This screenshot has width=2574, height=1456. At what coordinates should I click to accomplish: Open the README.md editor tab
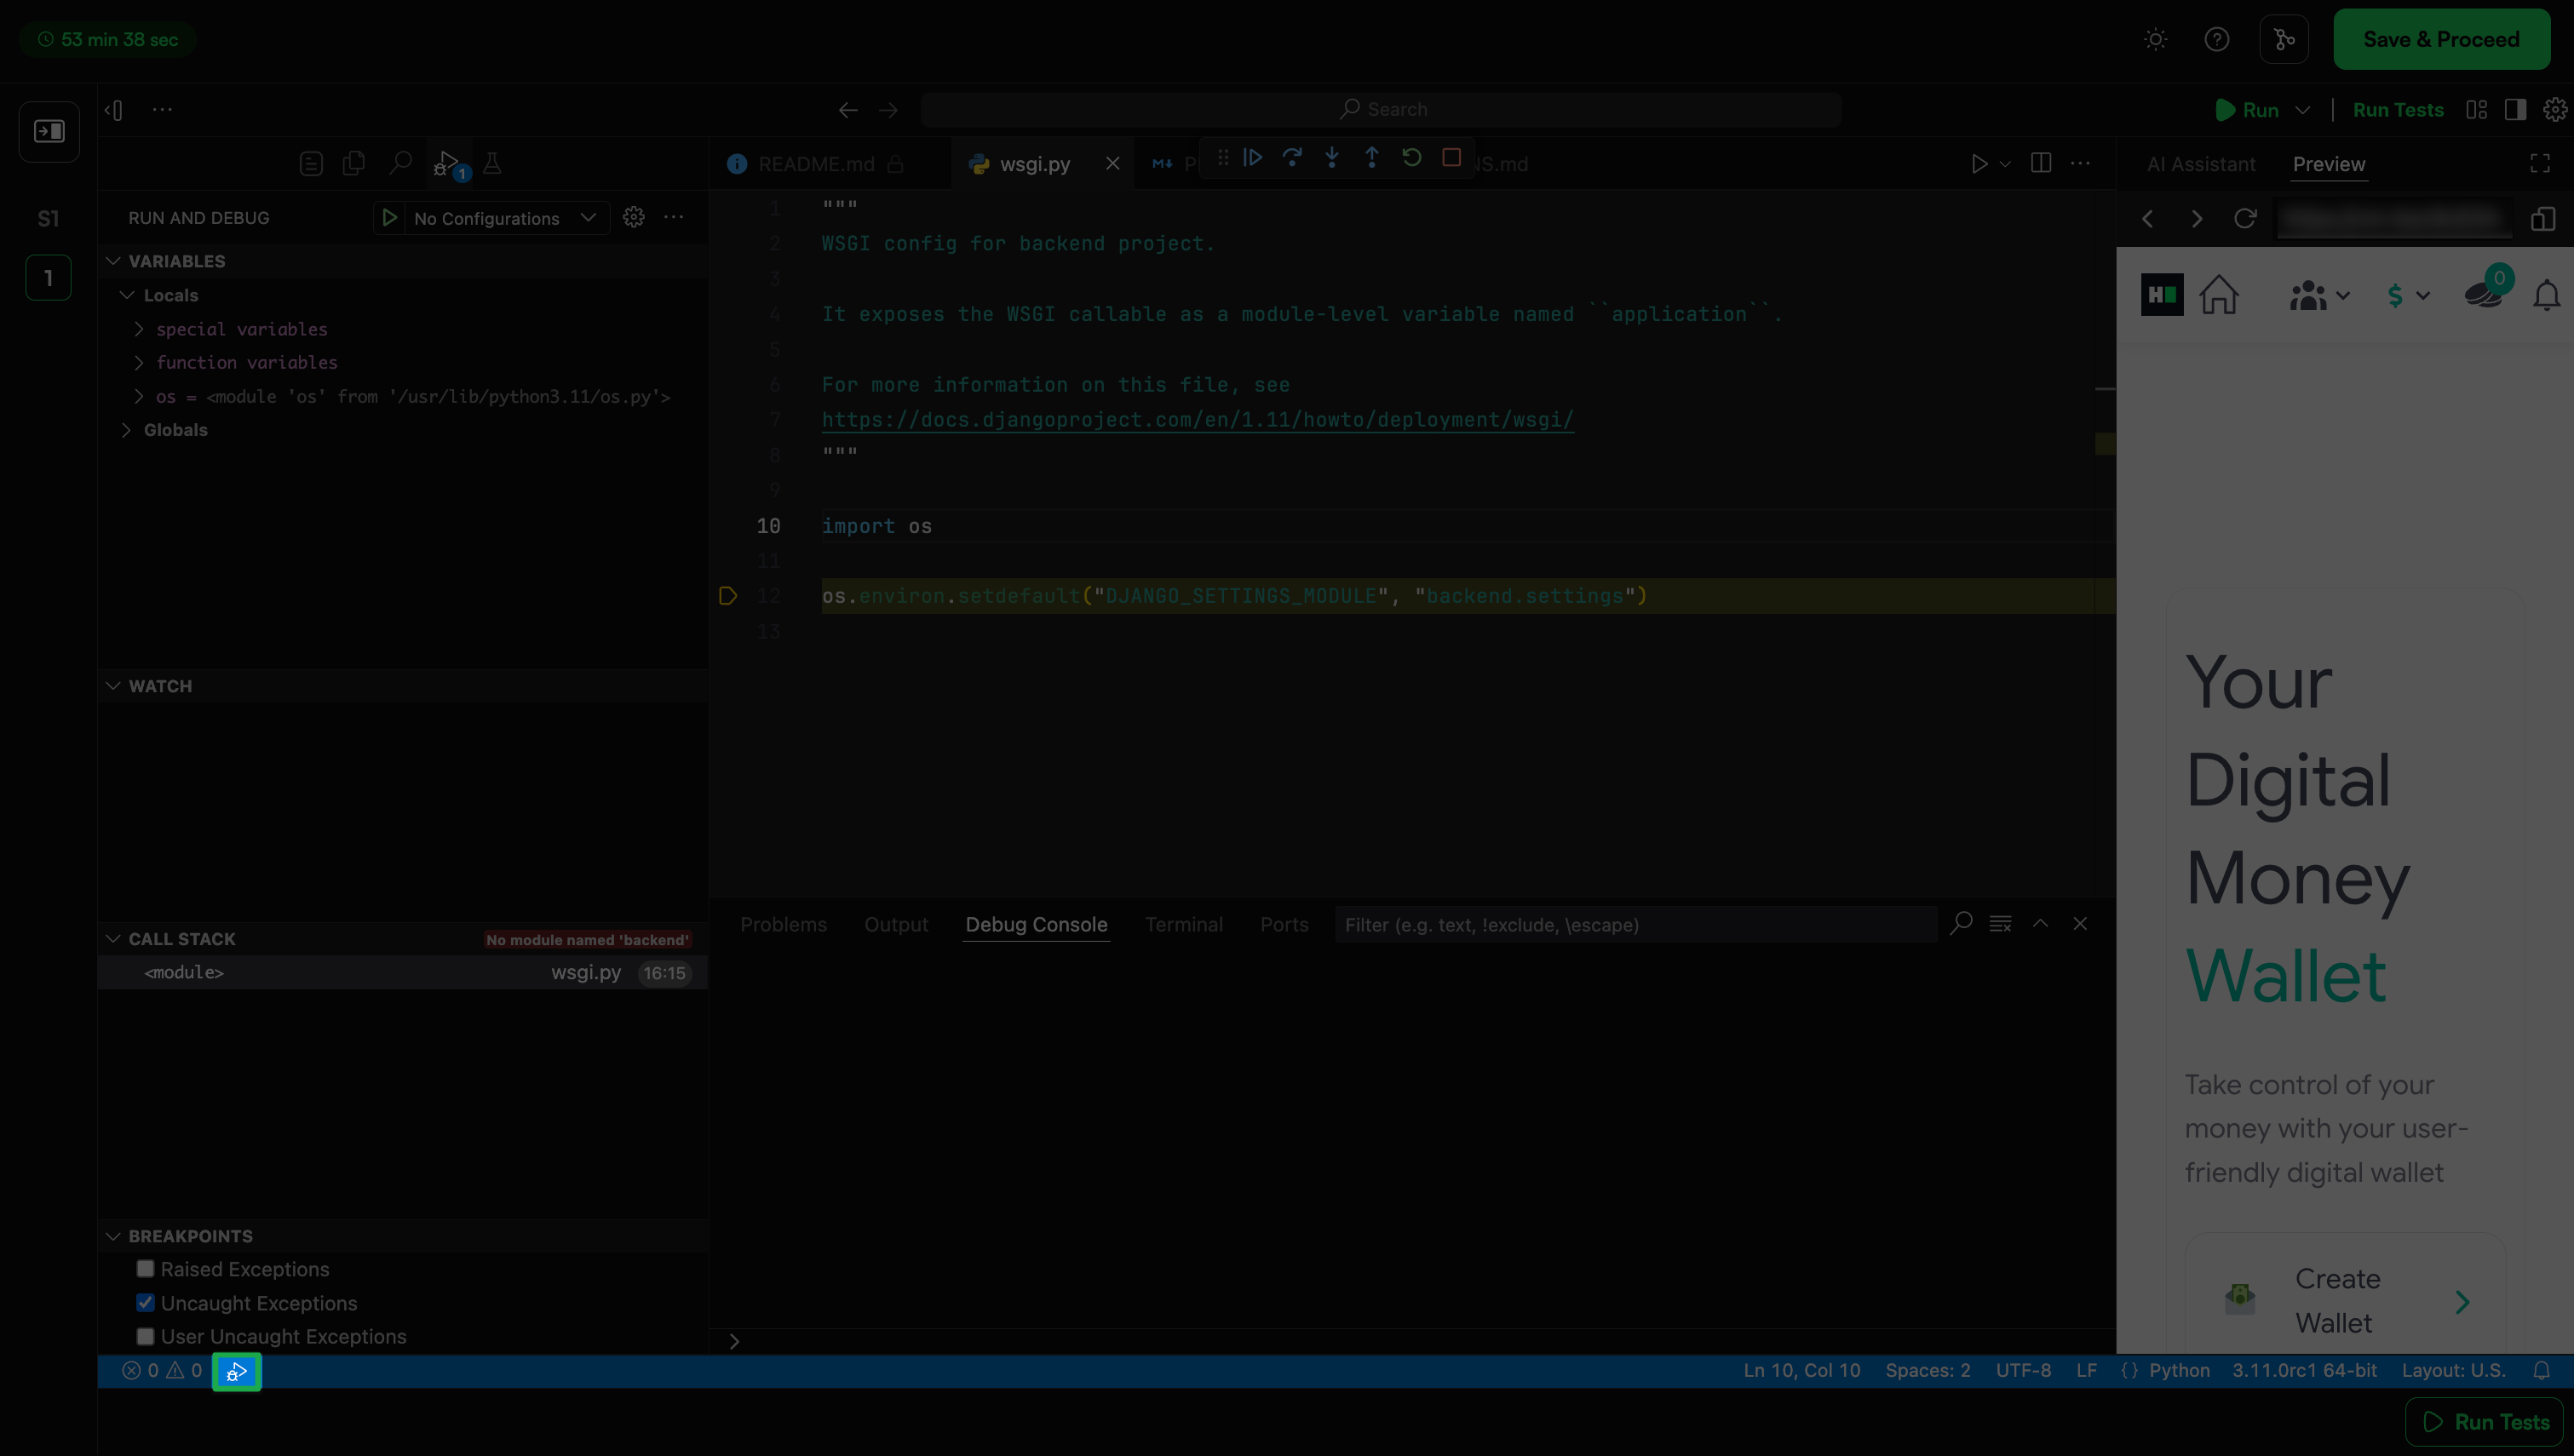(815, 164)
